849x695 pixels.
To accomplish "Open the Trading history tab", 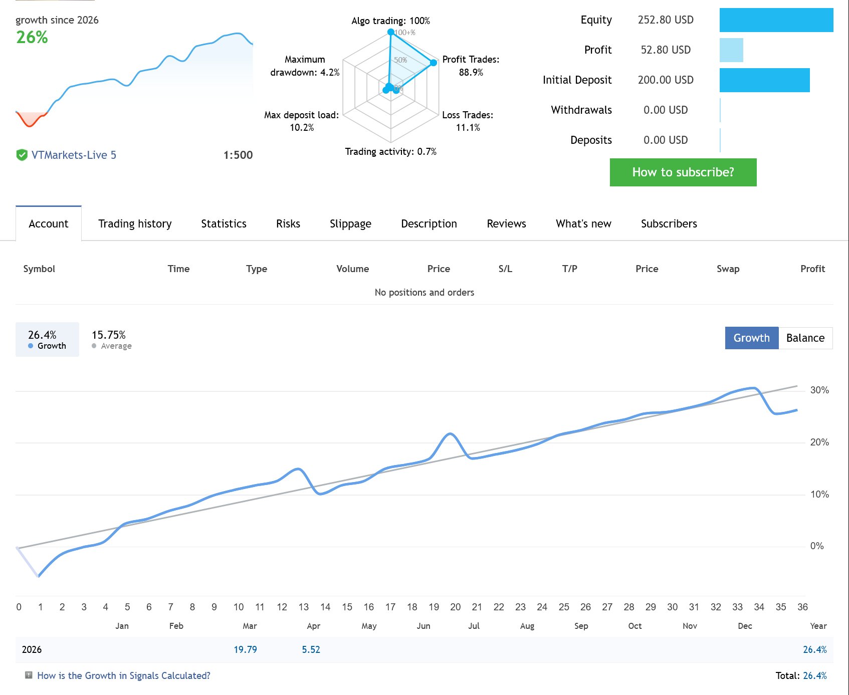I will coord(135,223).
